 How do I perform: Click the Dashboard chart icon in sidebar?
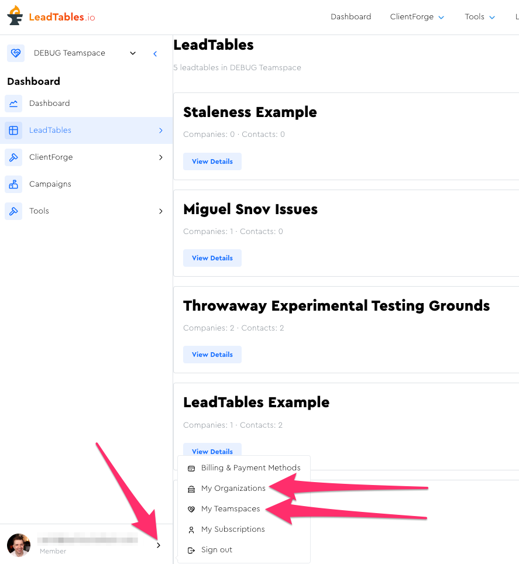pyautogui.click(x=13, y=104)
